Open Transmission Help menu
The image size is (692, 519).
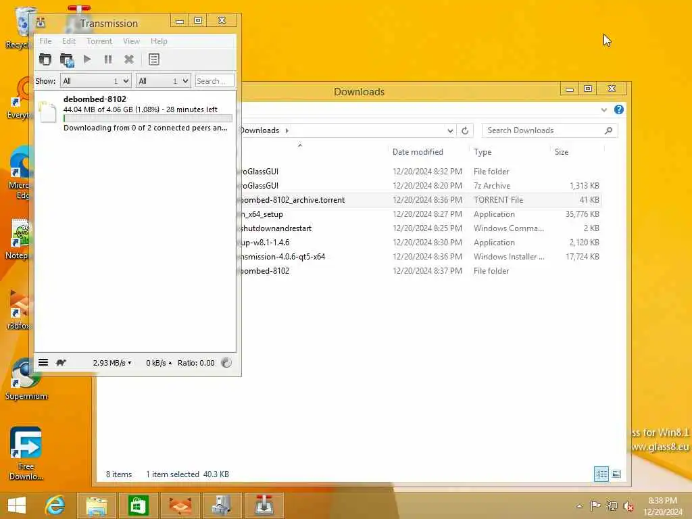point(159,41)
